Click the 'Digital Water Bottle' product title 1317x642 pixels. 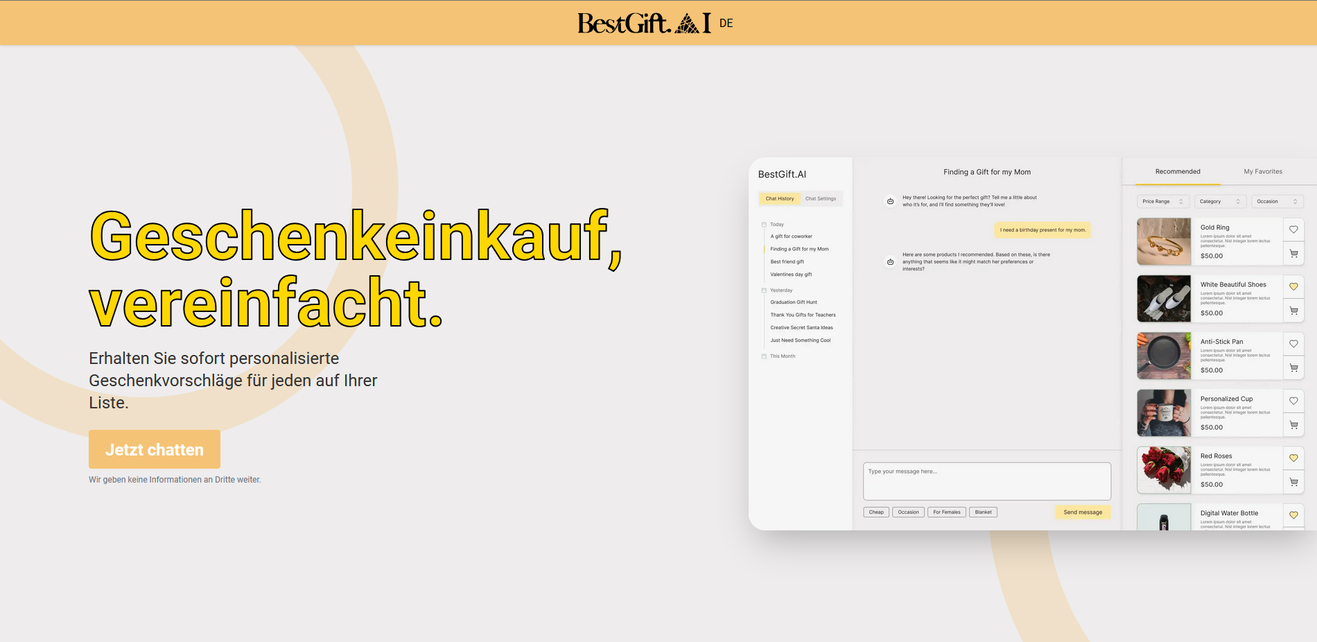(x=1229, y=513)
